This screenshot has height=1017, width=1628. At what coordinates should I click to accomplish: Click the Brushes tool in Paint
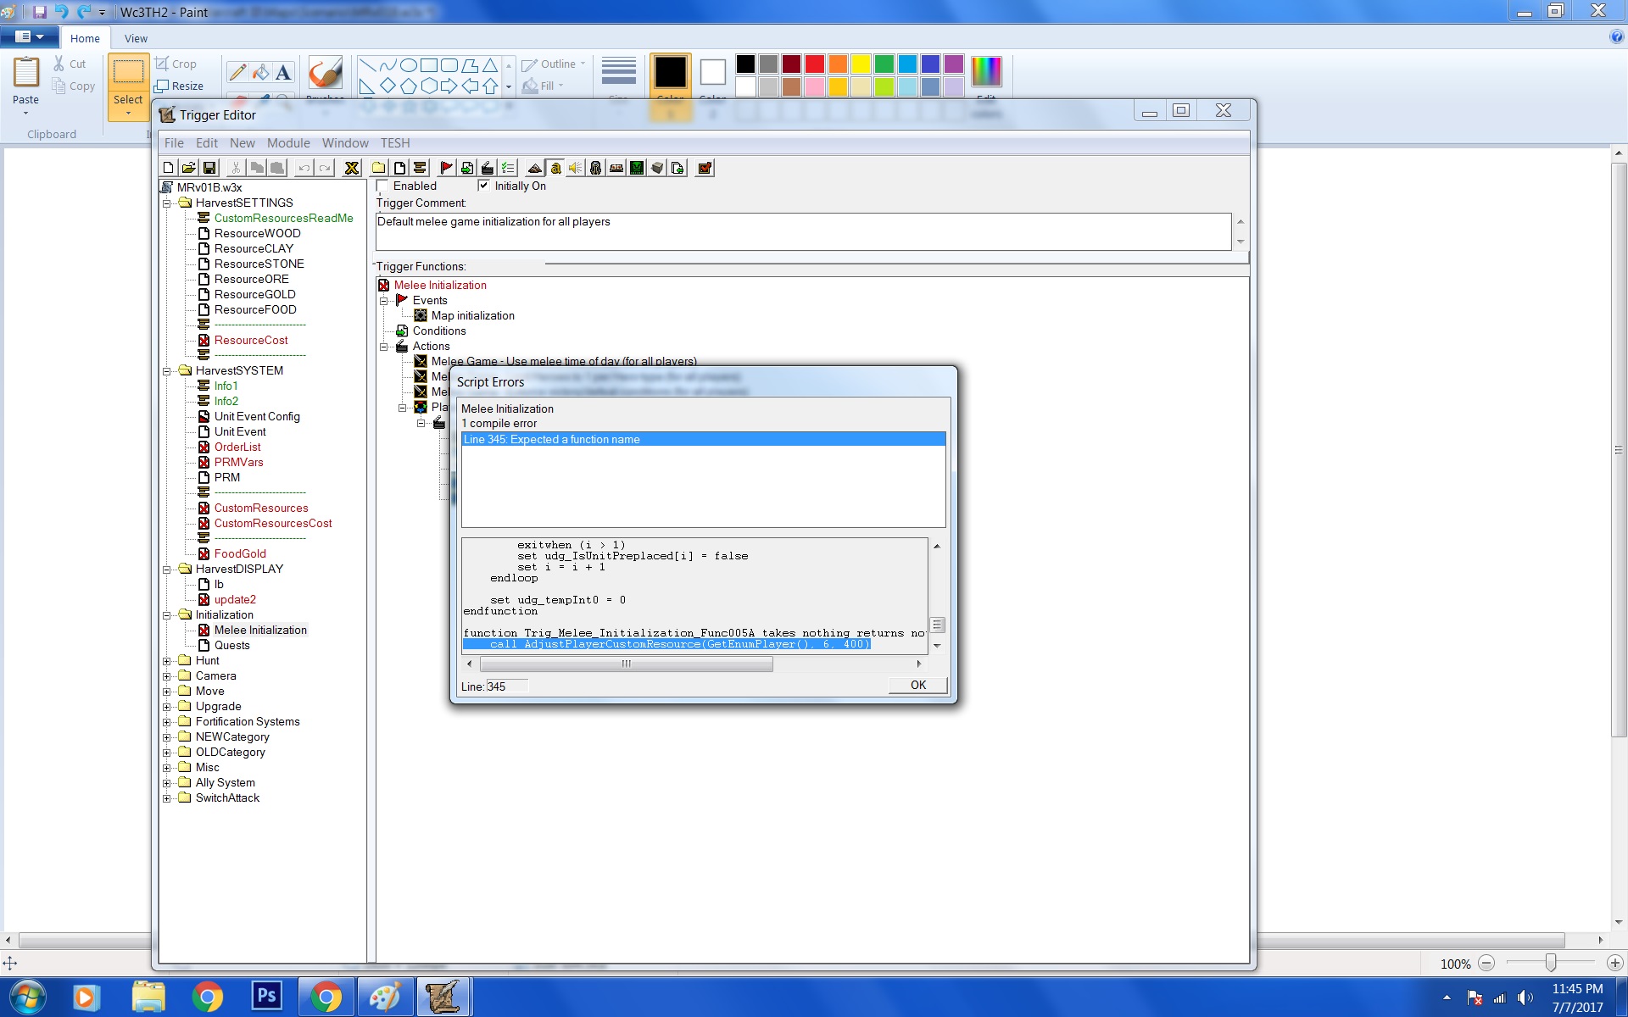[x=325, y=77]
